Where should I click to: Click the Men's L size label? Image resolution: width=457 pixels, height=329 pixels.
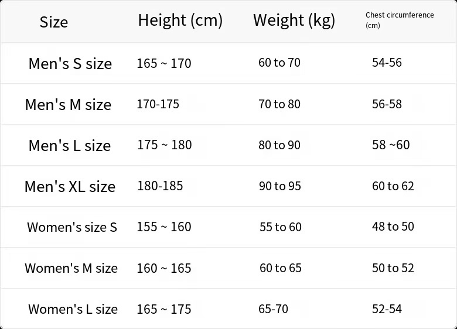click(x=69, y=146)
